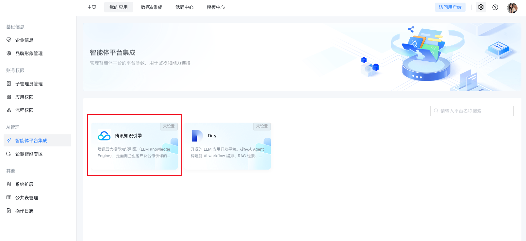Click the 流程权限 hierarchy icon in sidebar
This screenshot has height=241, width=526.
point(9,110)
